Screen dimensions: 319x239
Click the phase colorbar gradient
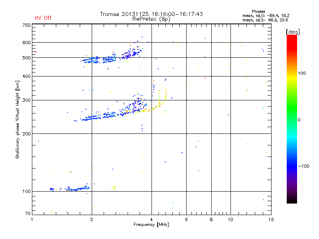(292, 119)
